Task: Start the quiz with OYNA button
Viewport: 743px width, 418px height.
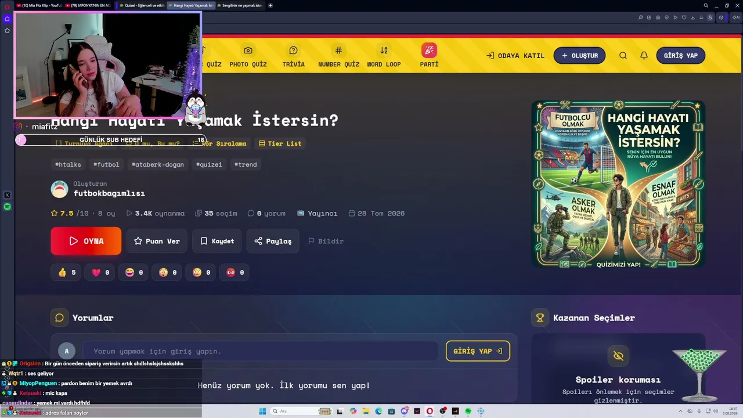Action: [86, 241]
